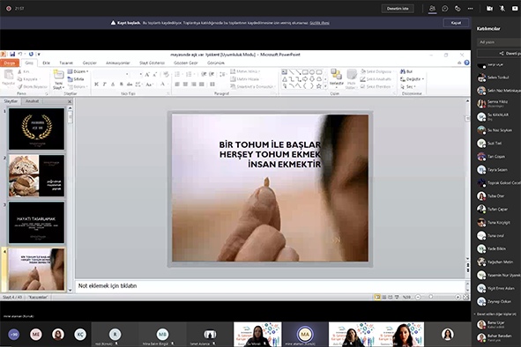Click PowerPoint Redo/Repeat icon

coord(31,54)
